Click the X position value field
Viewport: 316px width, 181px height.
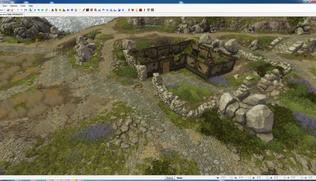click(x=279, y=178)
